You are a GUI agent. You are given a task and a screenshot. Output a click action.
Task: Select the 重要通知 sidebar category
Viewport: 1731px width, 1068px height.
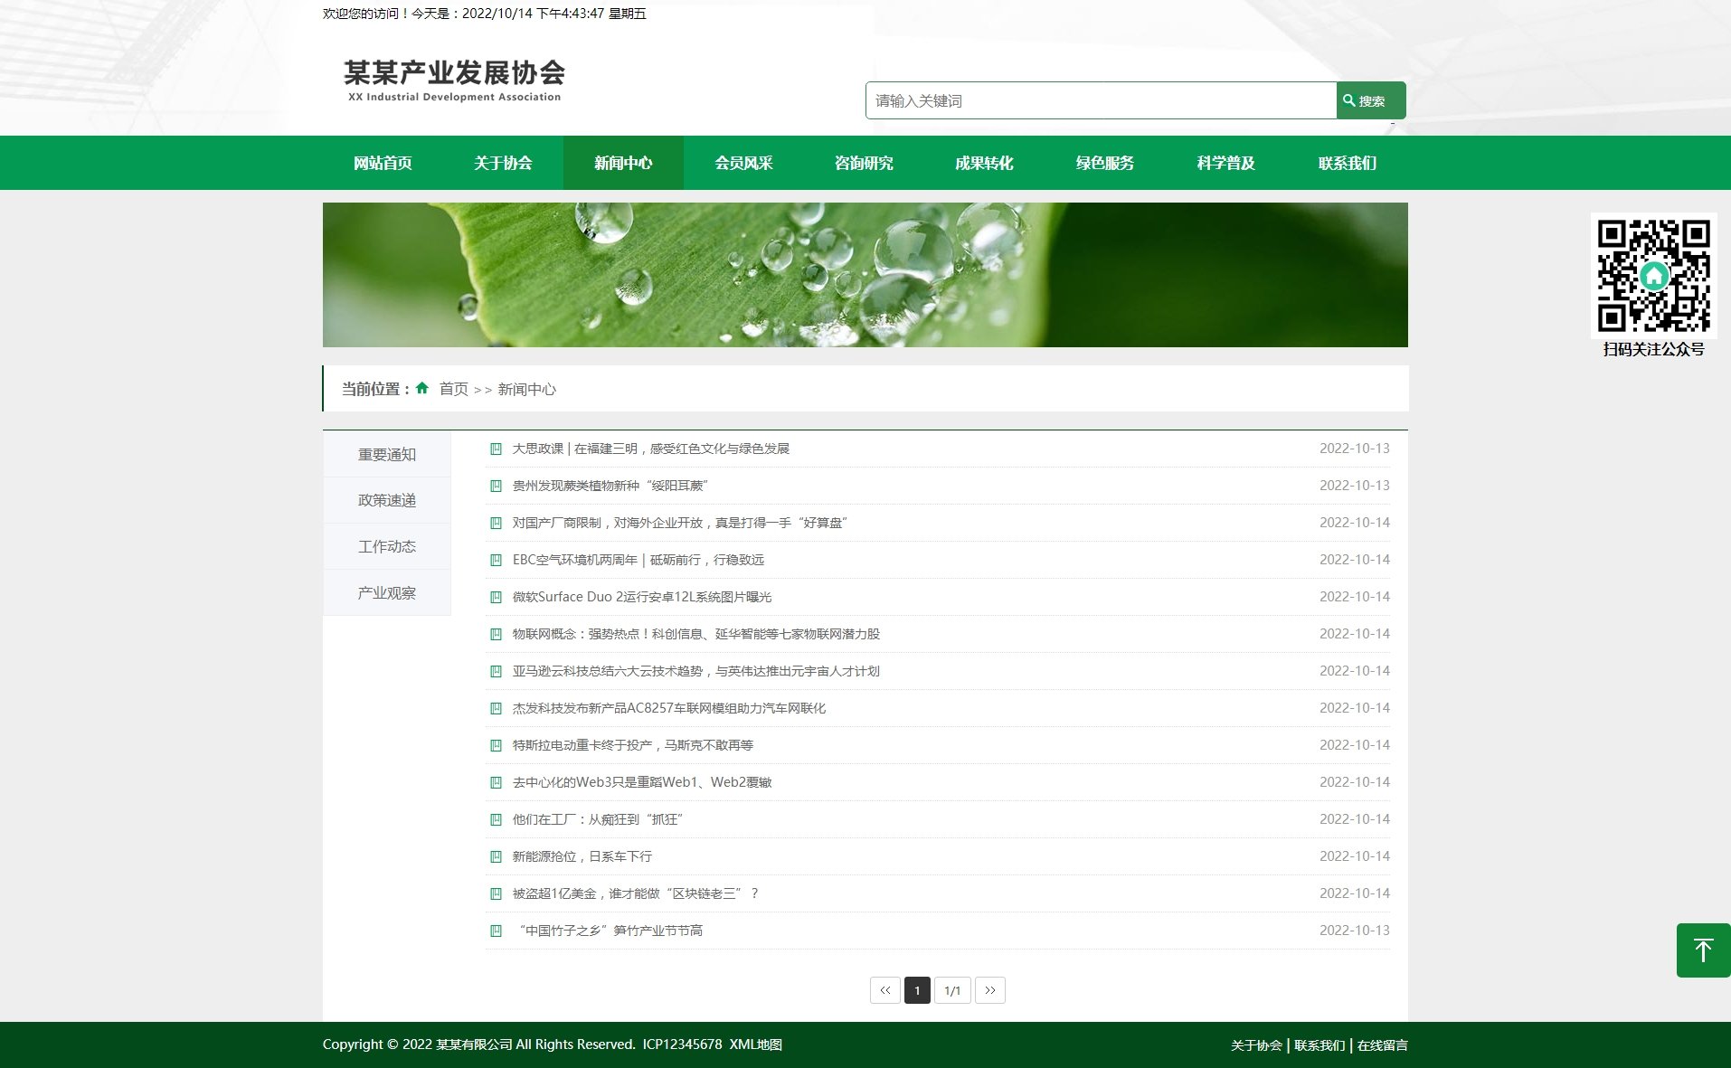(387, 454)
